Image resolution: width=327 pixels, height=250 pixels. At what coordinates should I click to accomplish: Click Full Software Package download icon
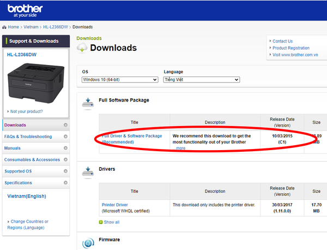coord(88,103)
